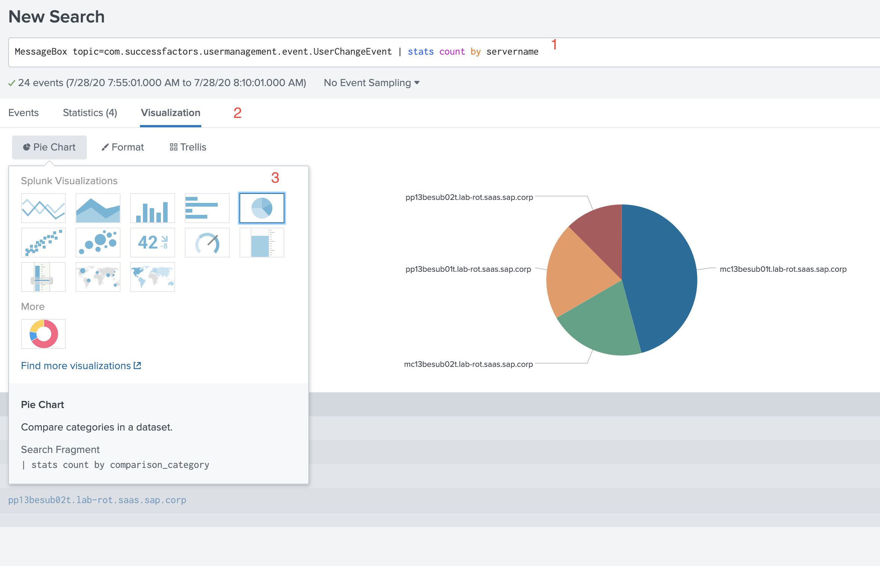Open the No Event Sampling dropdown

click(372, 83)
